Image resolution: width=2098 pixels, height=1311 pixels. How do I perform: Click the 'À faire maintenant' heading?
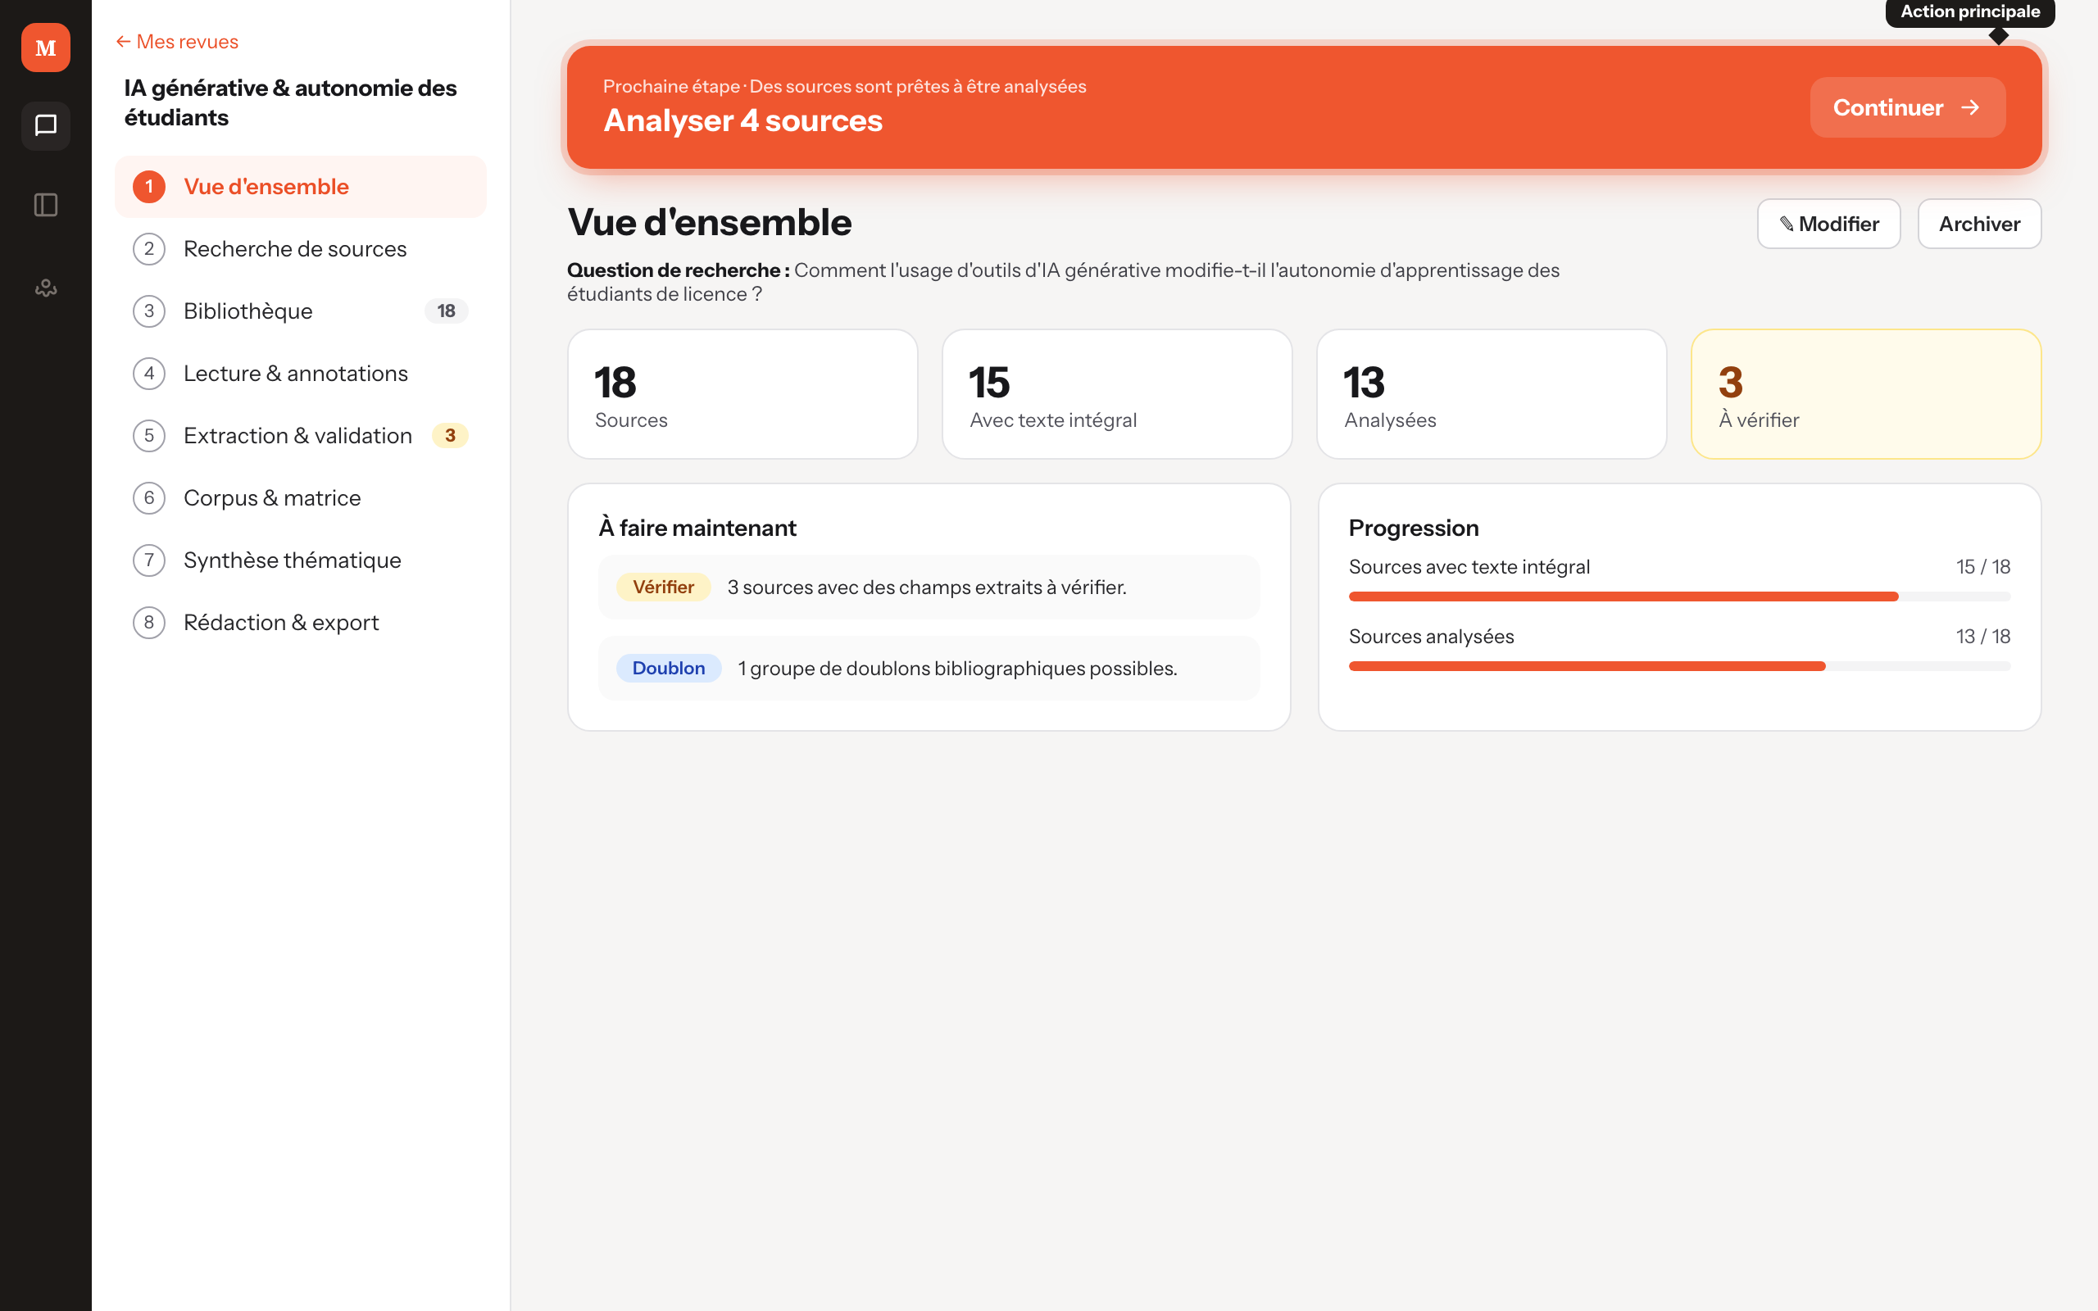[697, 528]
